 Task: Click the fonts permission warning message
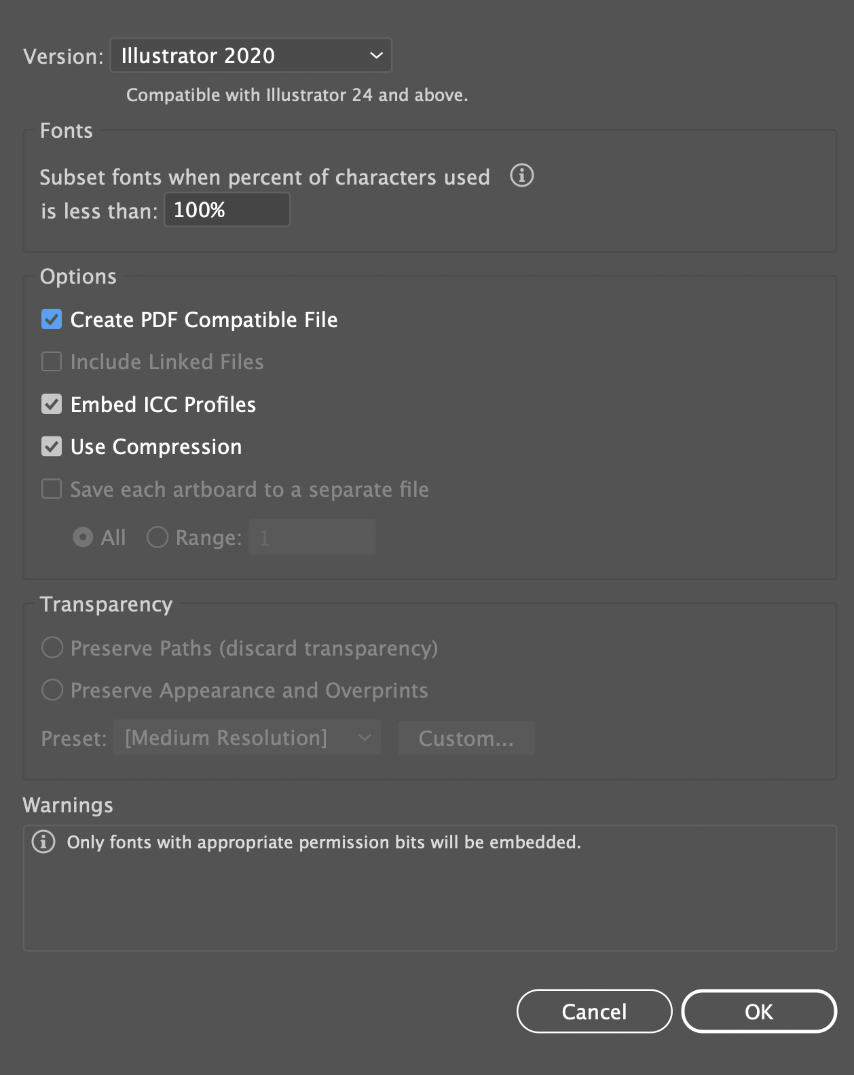(324, 842)
